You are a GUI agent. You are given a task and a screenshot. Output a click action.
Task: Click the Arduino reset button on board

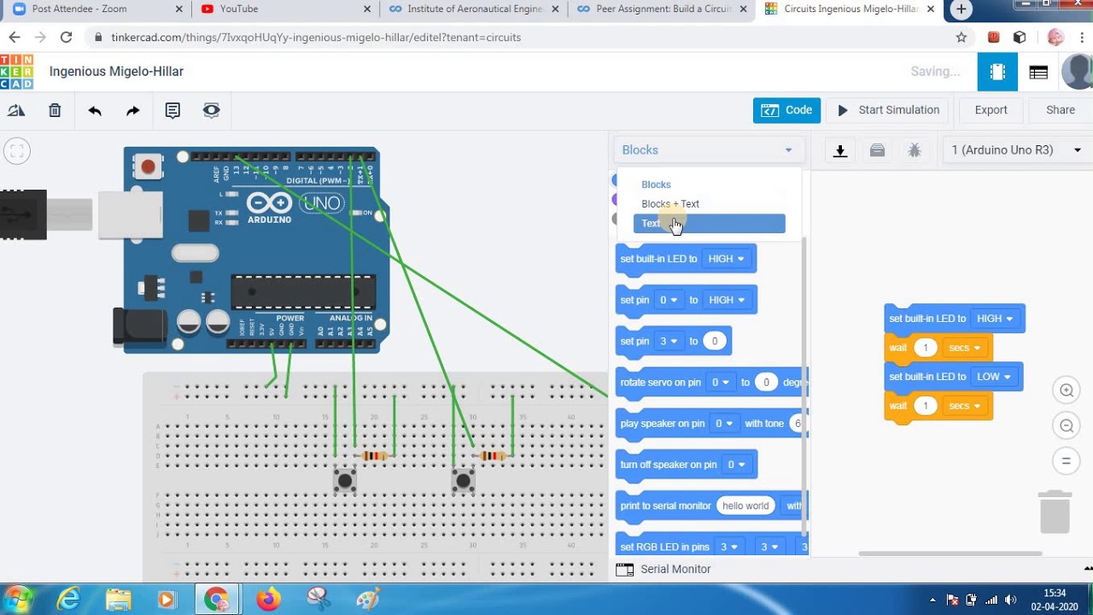(x=149, y=167)
